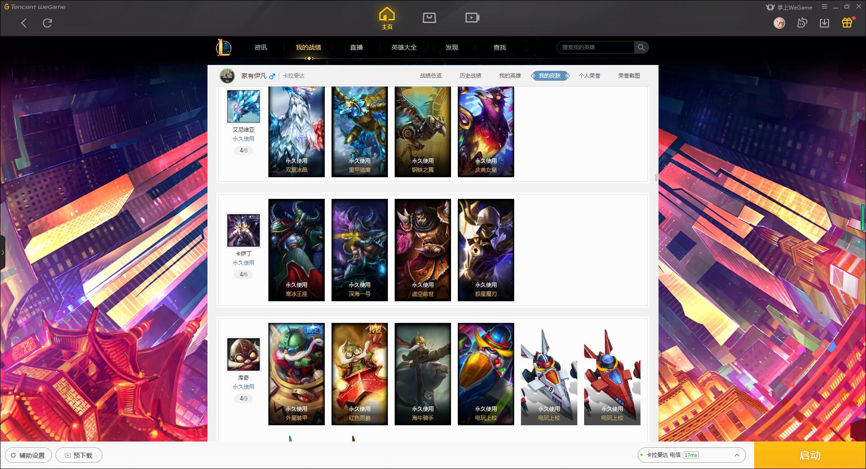The image size is (866, 469).
Task: Open the store bag icon
Action: click(429, 18)
